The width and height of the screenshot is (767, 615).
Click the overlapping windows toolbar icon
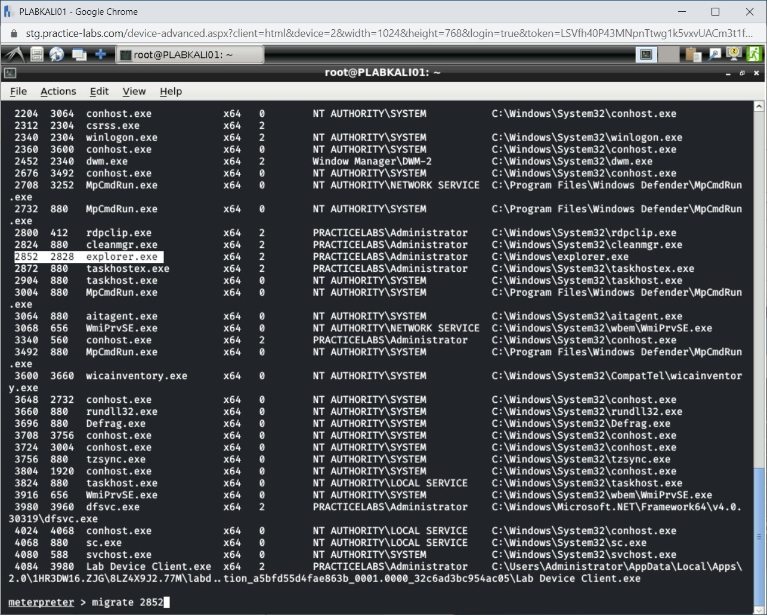point(79,54)
